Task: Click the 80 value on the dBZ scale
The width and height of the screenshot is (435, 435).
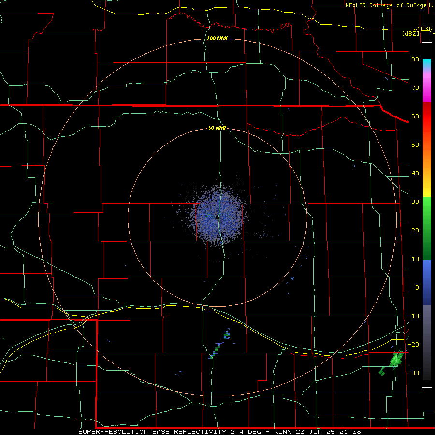Action: pos(415,59)
